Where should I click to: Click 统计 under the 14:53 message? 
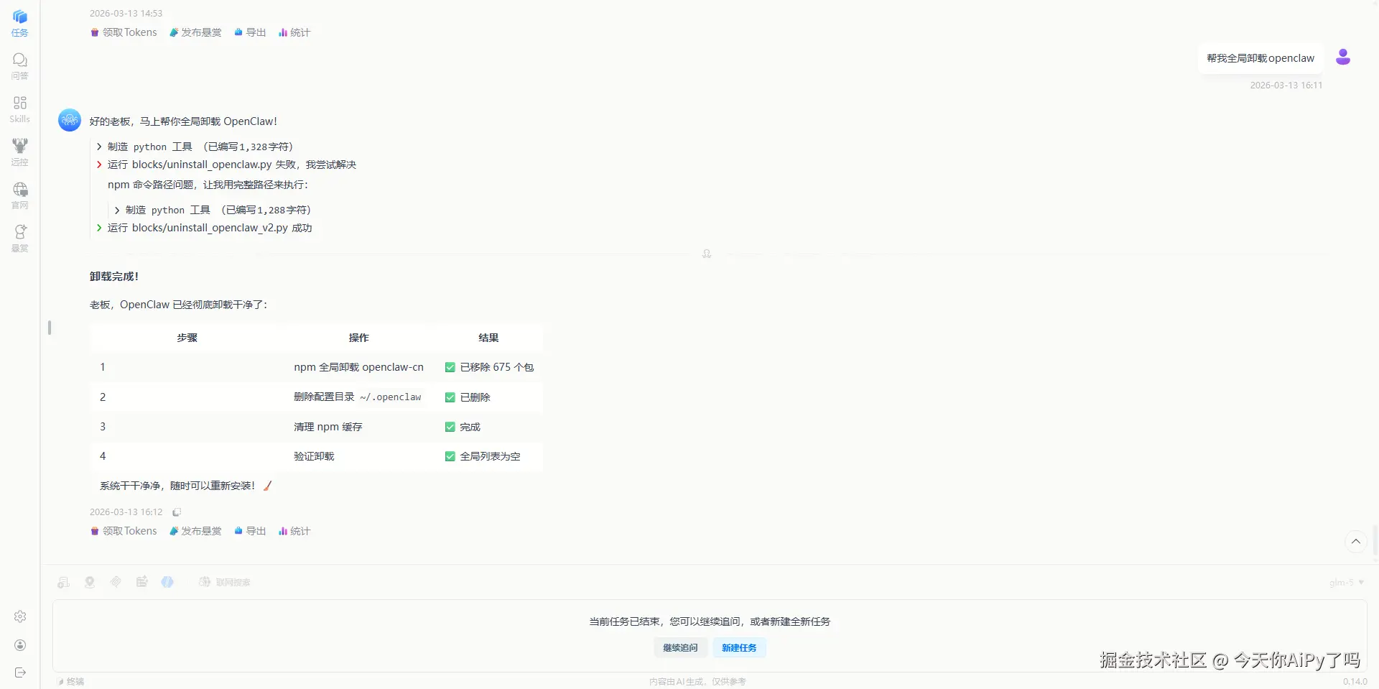coord(294,32)
